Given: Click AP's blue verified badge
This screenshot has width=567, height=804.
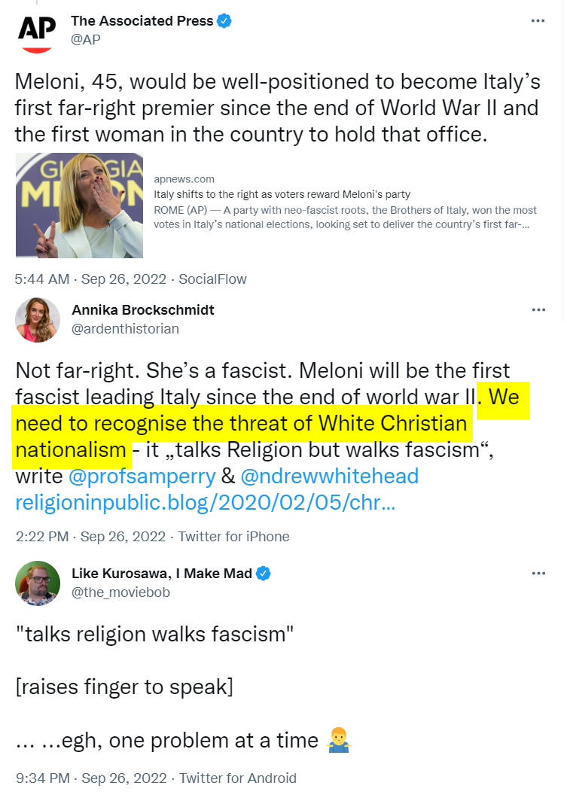Looking at the screenshot, I should 224,21.
